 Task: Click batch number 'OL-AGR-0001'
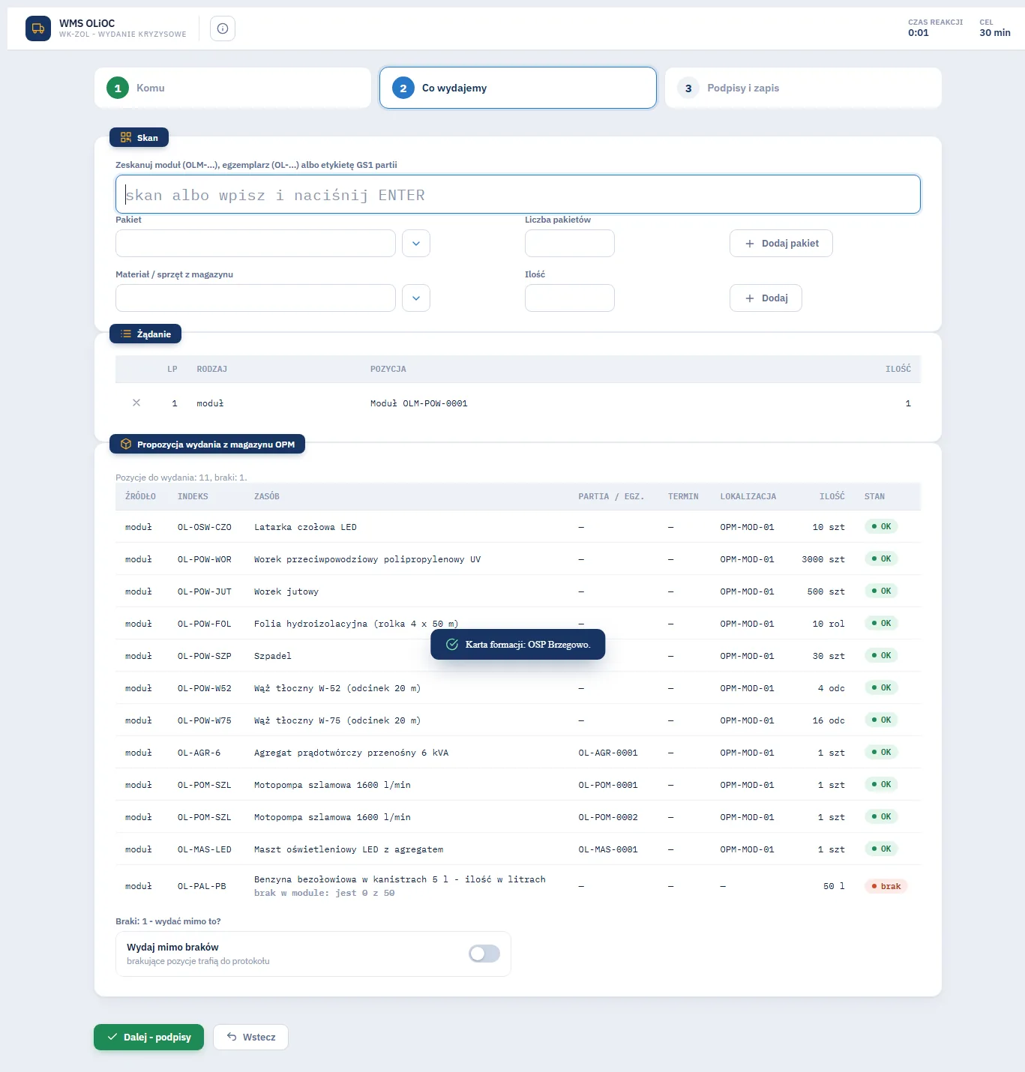tap(608, 753)
